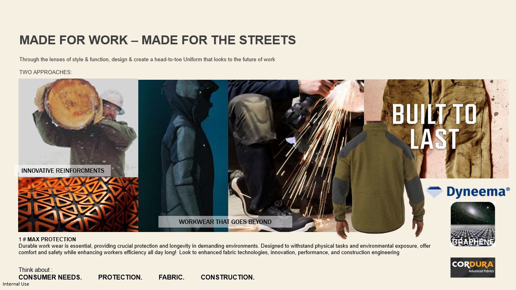Select the Dyneema diamond emblem

pyautogui.click(x=434, y=192)
